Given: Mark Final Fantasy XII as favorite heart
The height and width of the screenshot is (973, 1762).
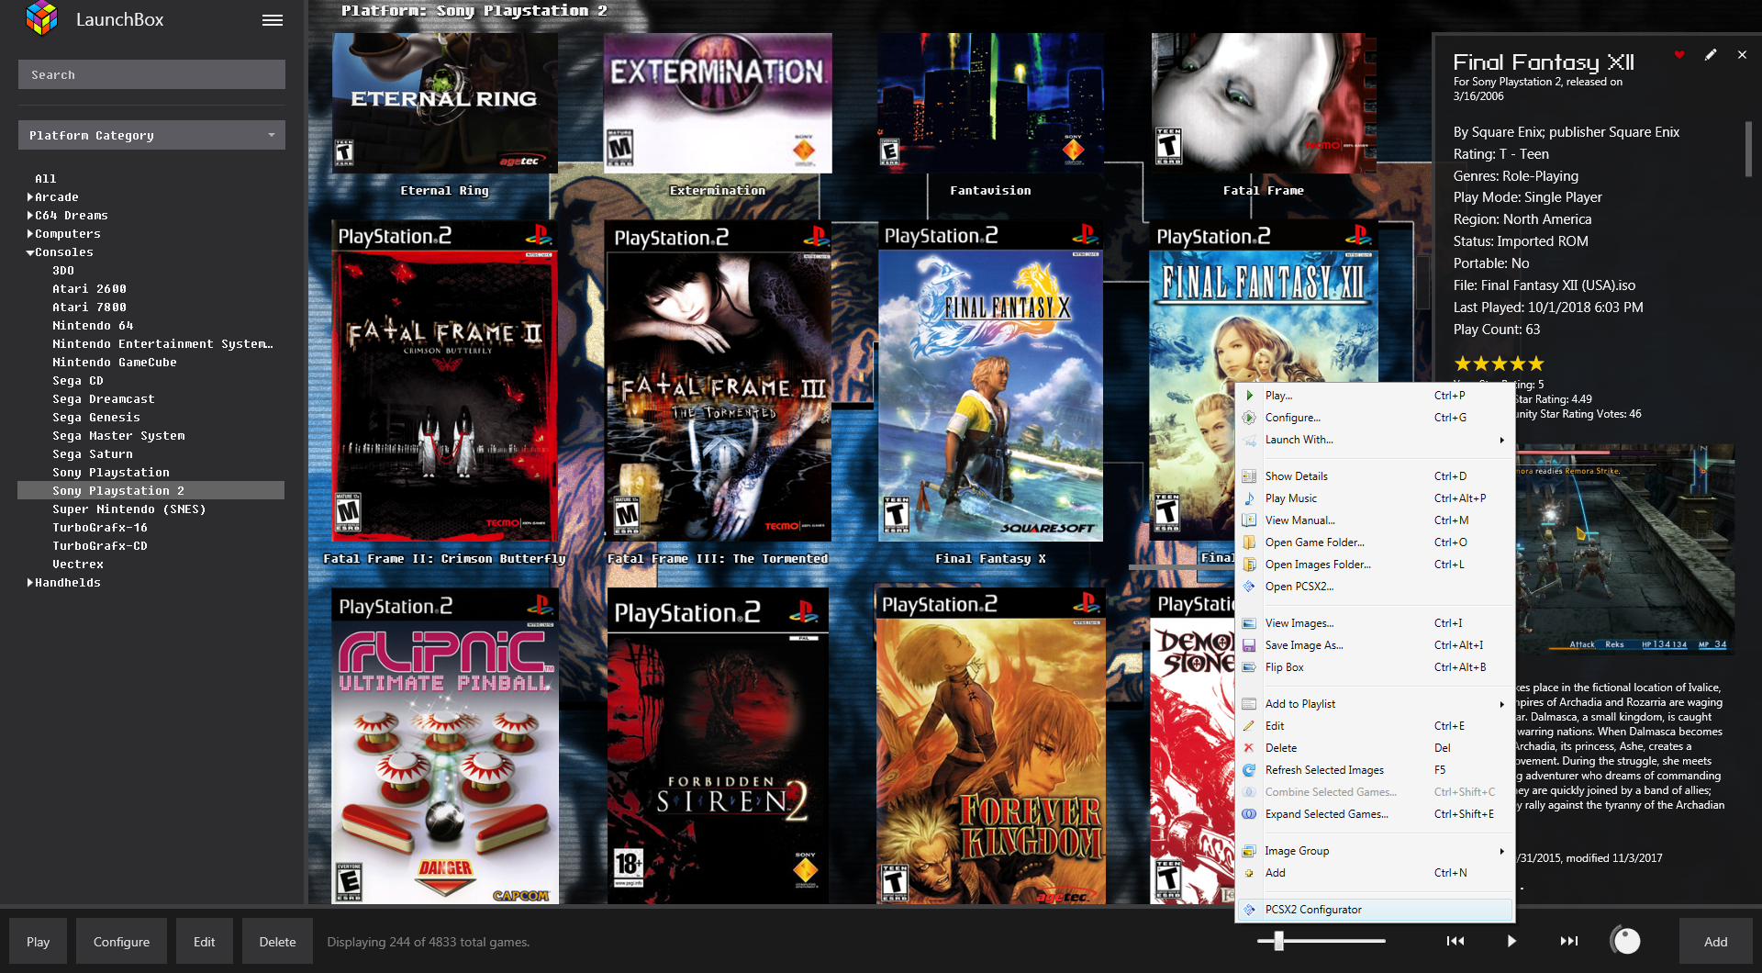Looking at the screenshot, I should [x=1679, y=55].
